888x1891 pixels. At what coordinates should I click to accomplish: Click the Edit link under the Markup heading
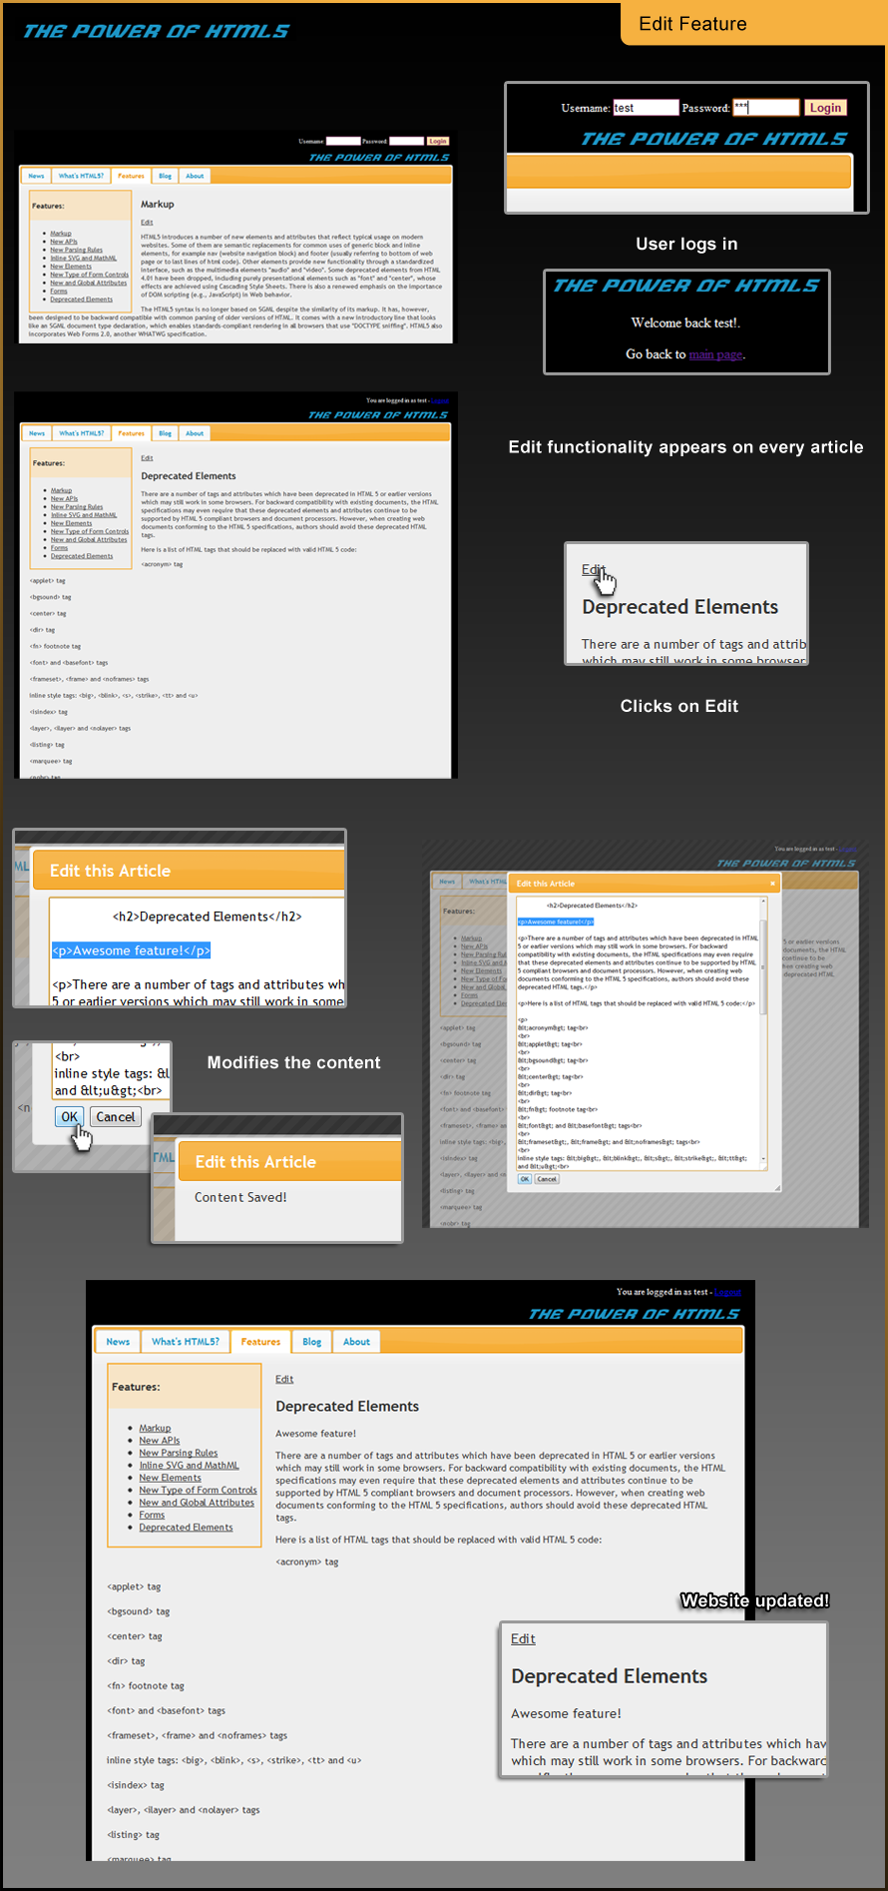click(147, 222)
